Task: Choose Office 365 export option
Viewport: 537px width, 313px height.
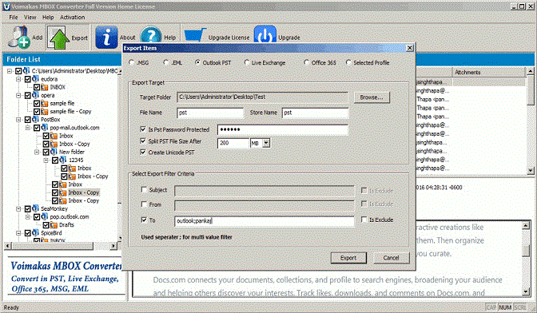Action: (307, 62)
